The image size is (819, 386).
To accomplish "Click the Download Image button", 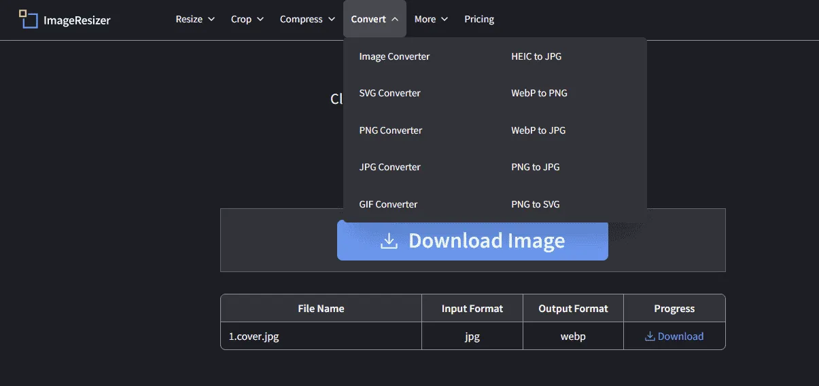I will point(472,241).
